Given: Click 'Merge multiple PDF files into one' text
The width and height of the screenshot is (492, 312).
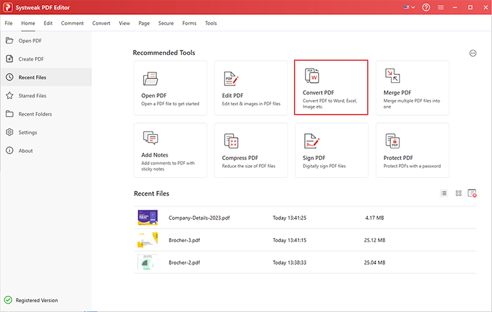Looking at the screenshot, I should point(412,104).
